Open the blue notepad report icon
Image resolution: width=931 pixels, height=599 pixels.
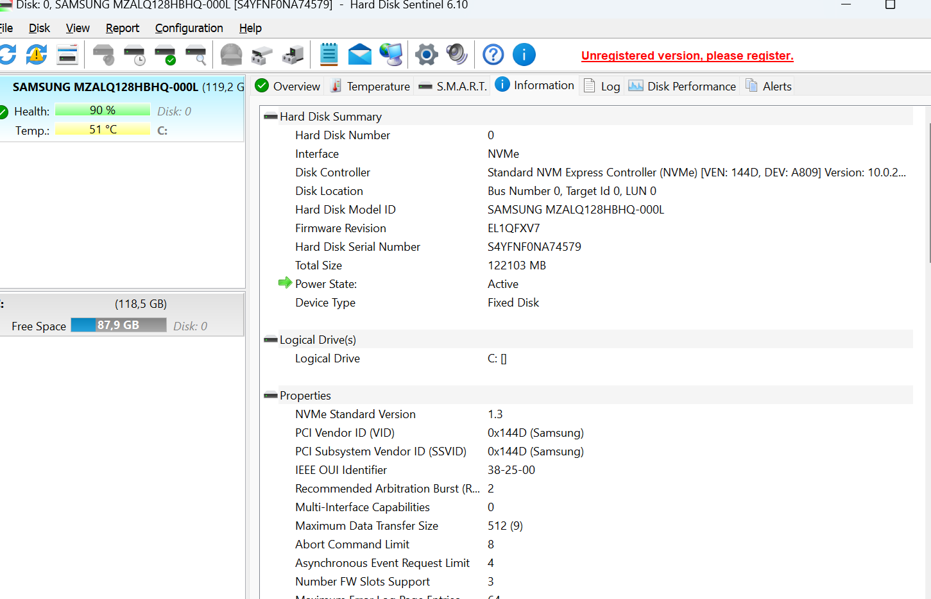329,55
